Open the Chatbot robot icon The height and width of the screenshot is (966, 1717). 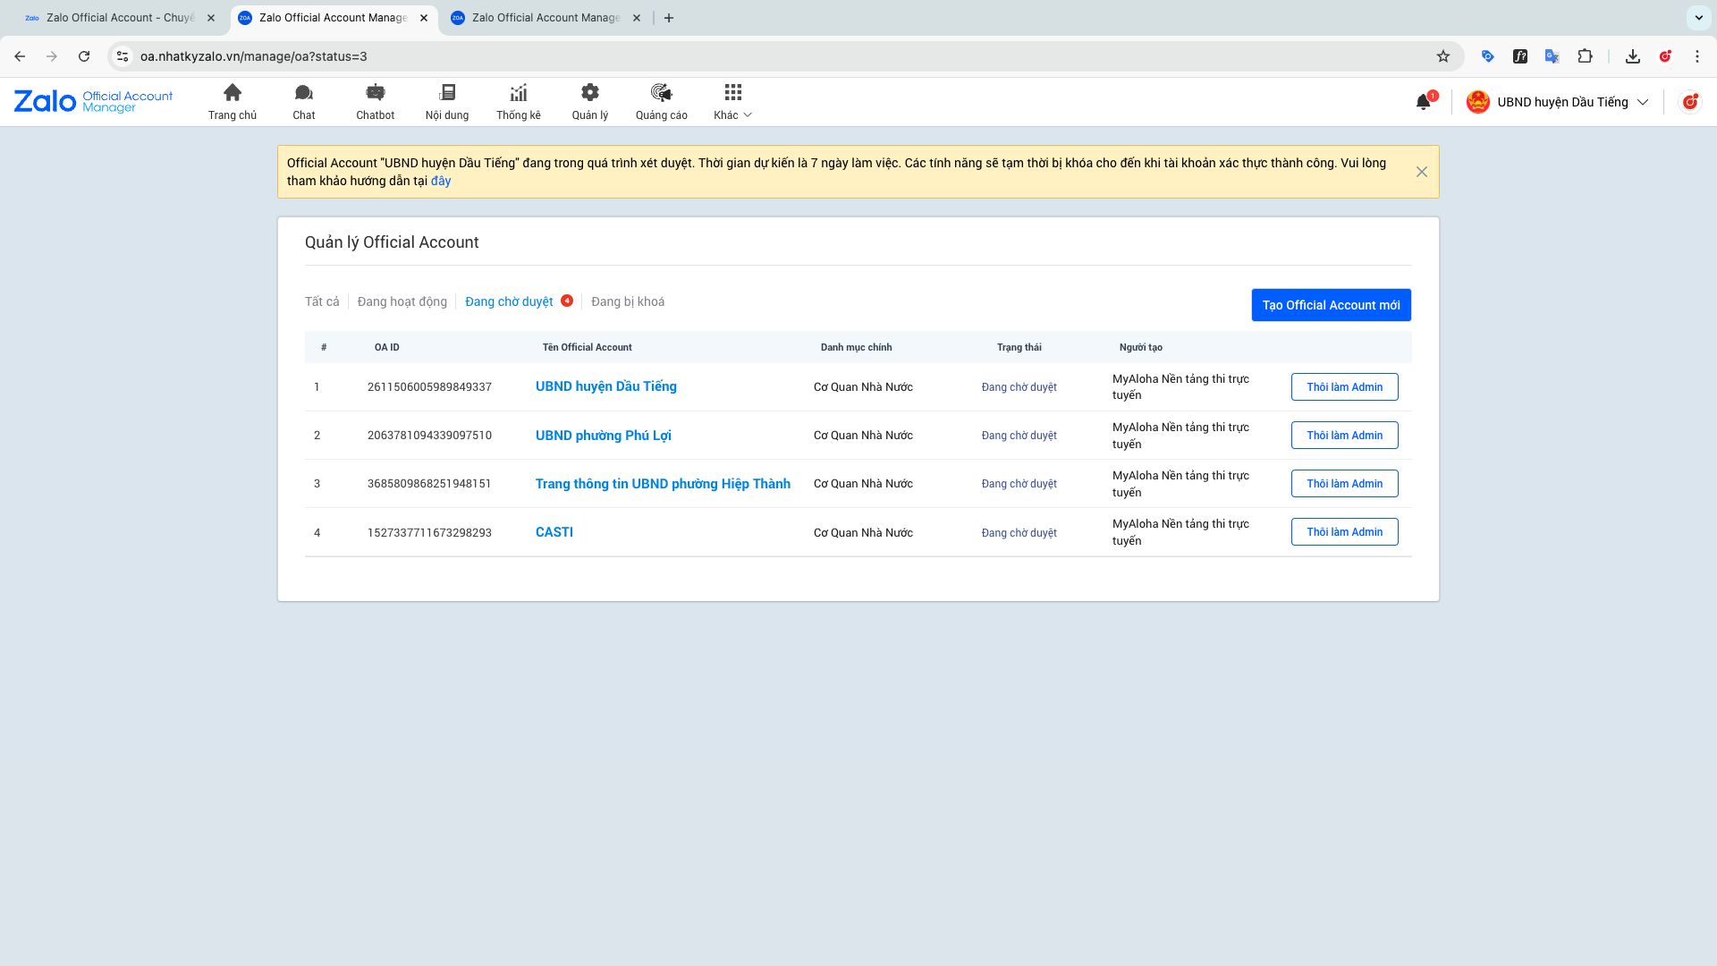[x=376, y=93]
